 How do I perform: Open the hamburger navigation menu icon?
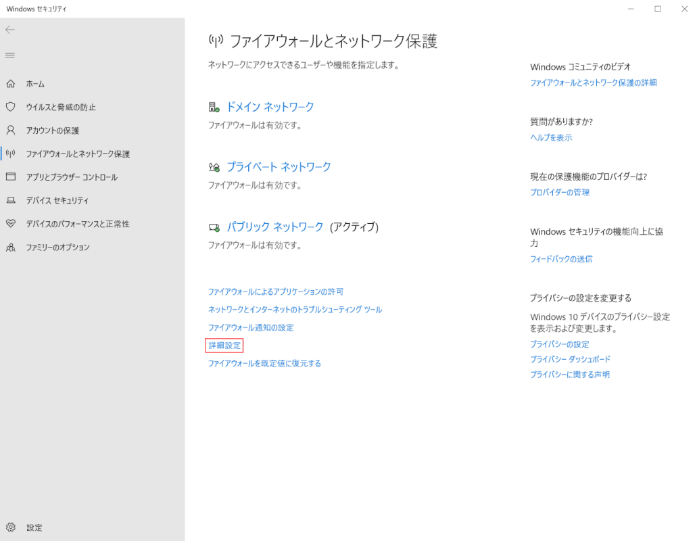9,55
